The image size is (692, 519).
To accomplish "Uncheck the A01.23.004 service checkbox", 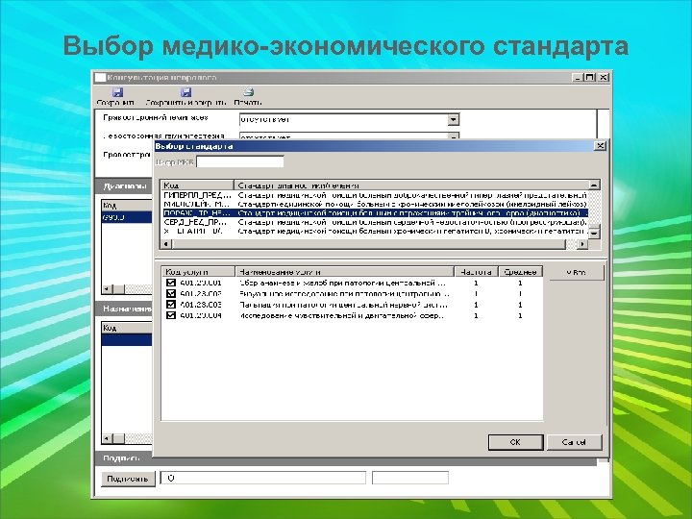I will (x=171, y=315).
